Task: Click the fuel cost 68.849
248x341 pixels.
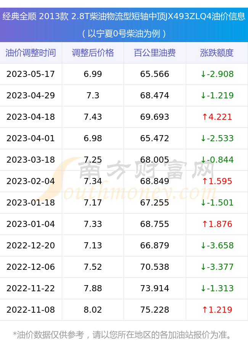Action: click(155, 181)
